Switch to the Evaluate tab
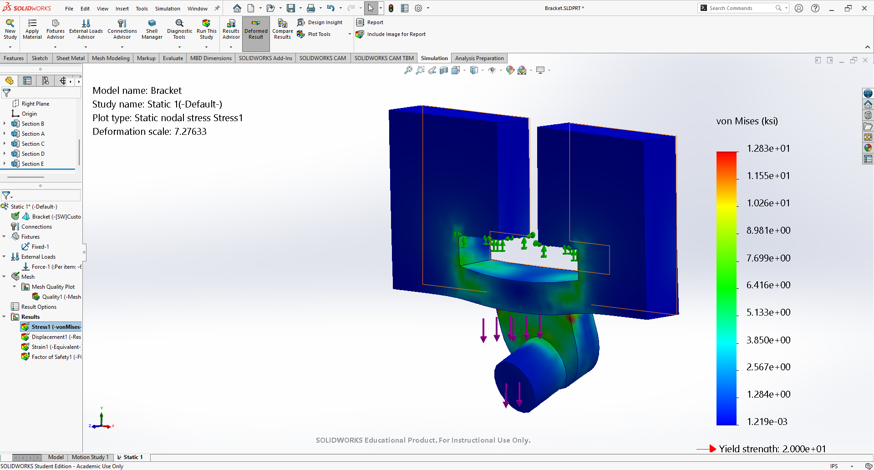 (173, 58)
